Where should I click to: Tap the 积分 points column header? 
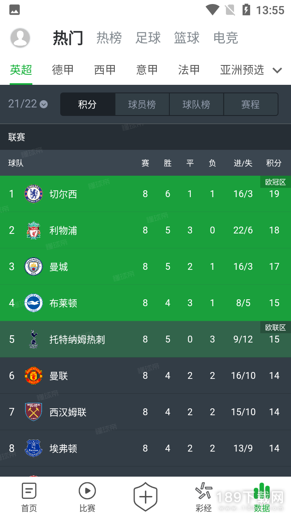coord(274,163)
